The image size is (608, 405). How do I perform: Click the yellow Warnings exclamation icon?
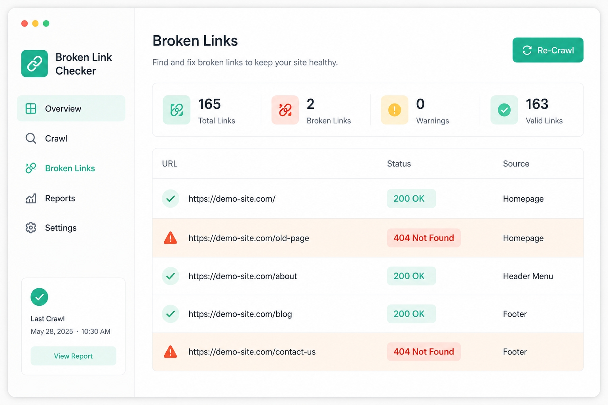[395, 110]
